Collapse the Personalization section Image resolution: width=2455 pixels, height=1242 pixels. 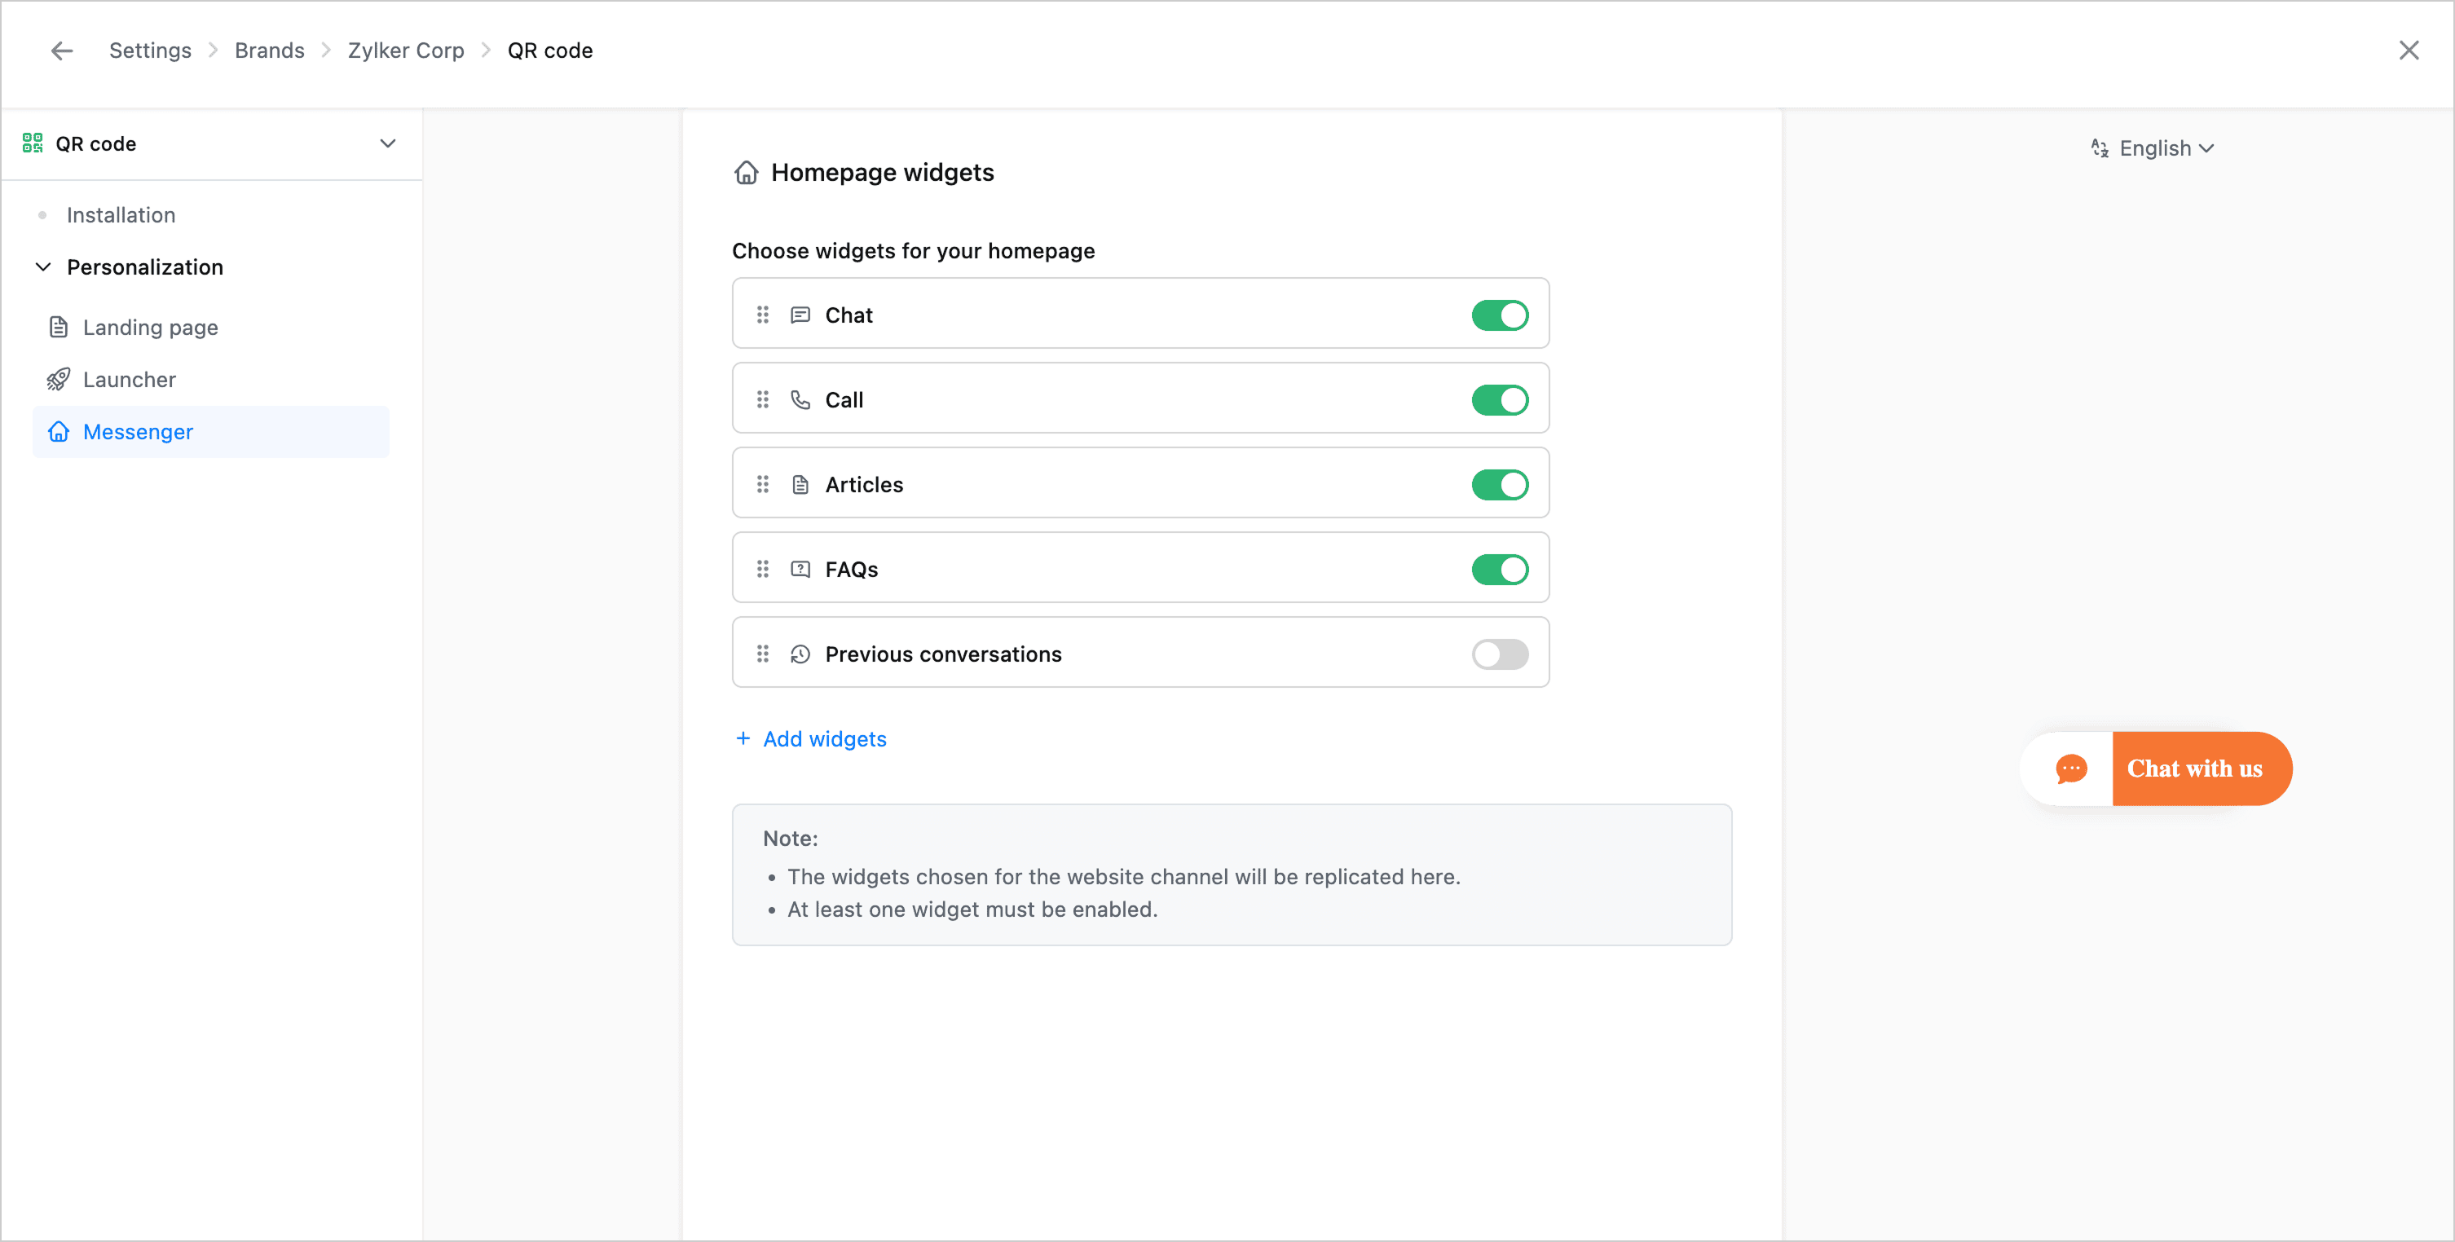click(x=43, y=266)
